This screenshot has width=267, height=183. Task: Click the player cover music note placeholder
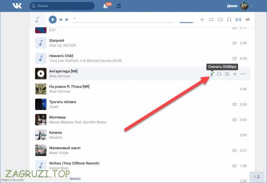click(x=37, y=20)
